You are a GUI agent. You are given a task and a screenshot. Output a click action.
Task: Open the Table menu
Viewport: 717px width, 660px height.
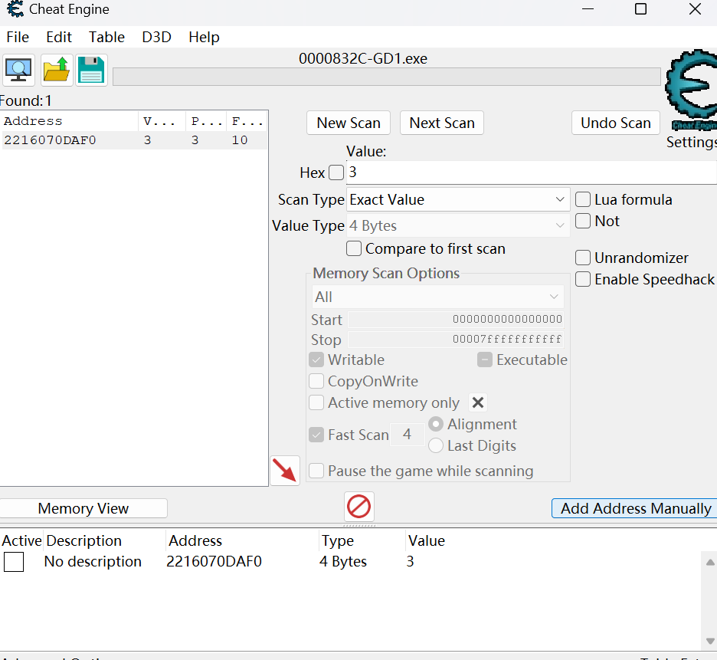[x=106, y=37]
